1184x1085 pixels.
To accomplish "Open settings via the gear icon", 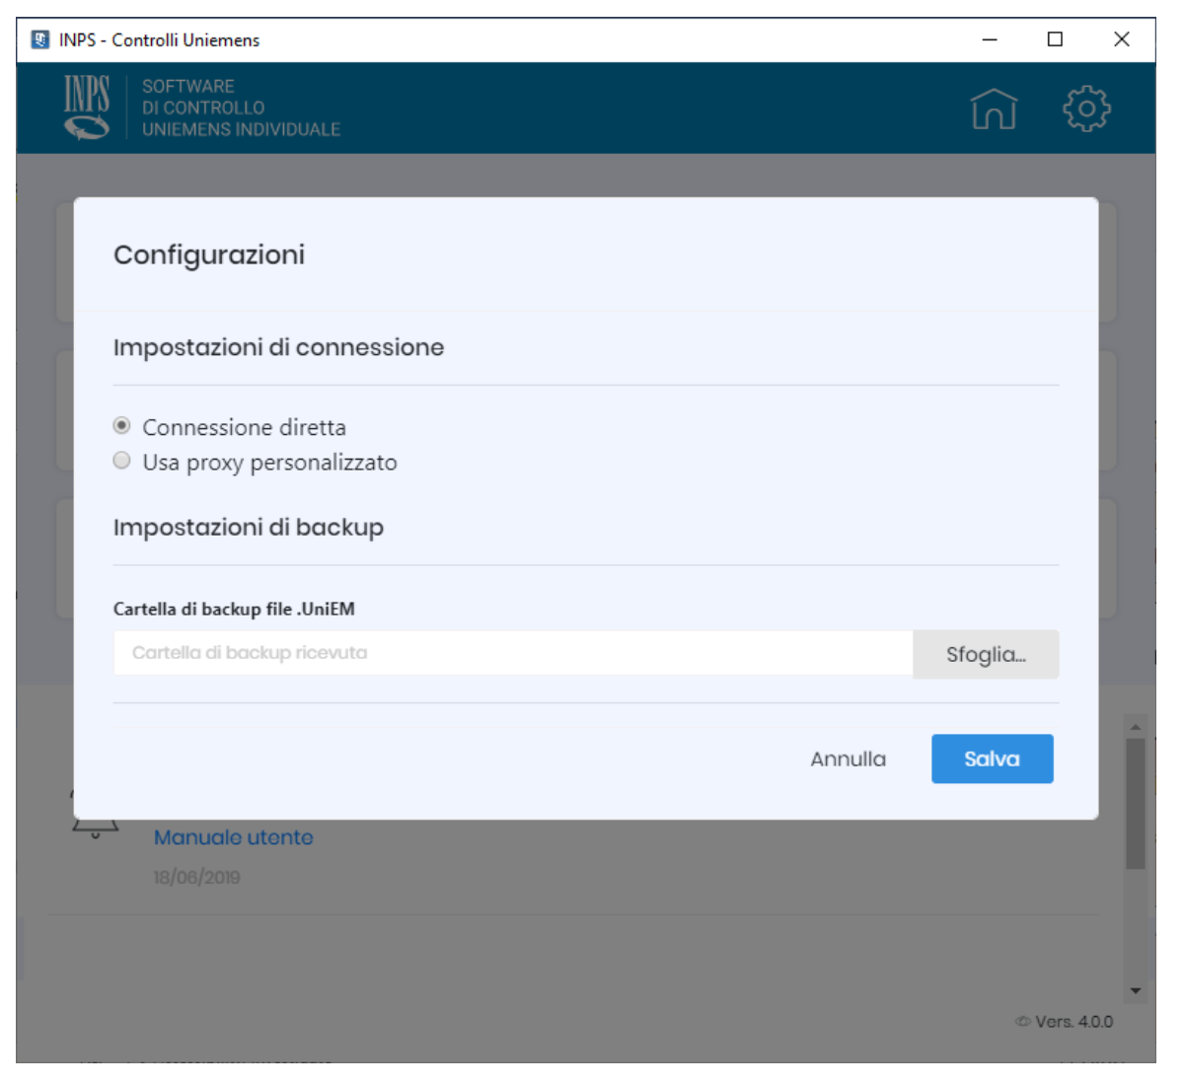I will tap(1085, 108).
